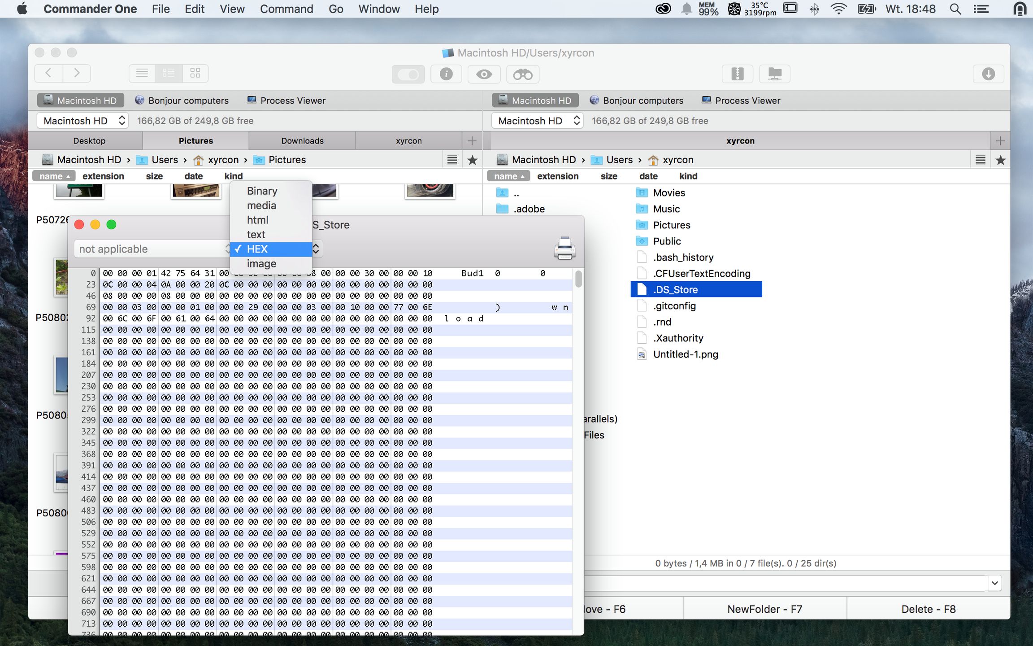Screen dimensions: 1033x646
Task: Click the info icon in the toolbar
Action: coord(446,74)
